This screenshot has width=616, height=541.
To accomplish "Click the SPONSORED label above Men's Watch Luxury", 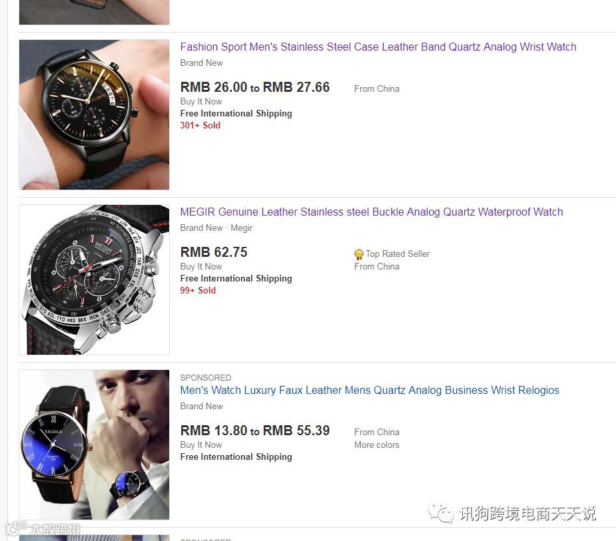I will pos(206,378).
